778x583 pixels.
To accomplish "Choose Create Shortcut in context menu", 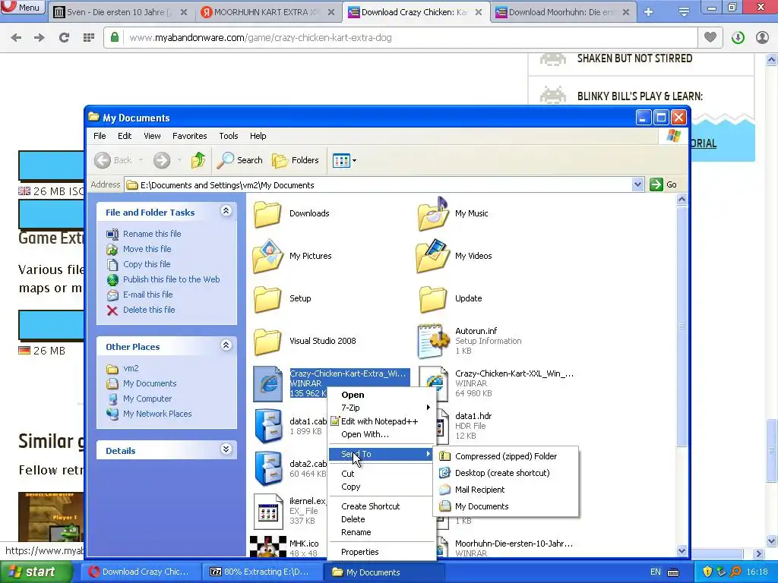I will (370, 506).
